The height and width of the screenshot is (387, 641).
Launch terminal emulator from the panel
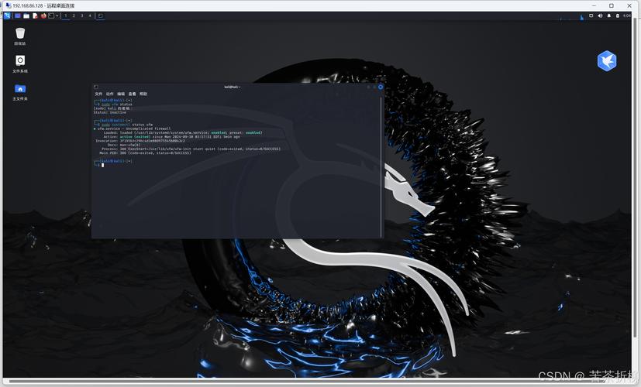coord(51,15)
